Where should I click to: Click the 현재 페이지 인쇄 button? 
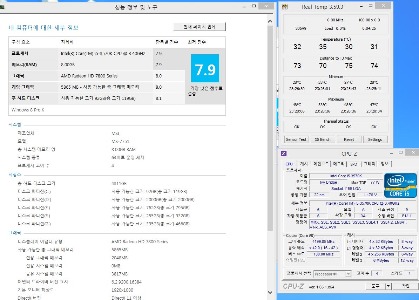[200, 27]
